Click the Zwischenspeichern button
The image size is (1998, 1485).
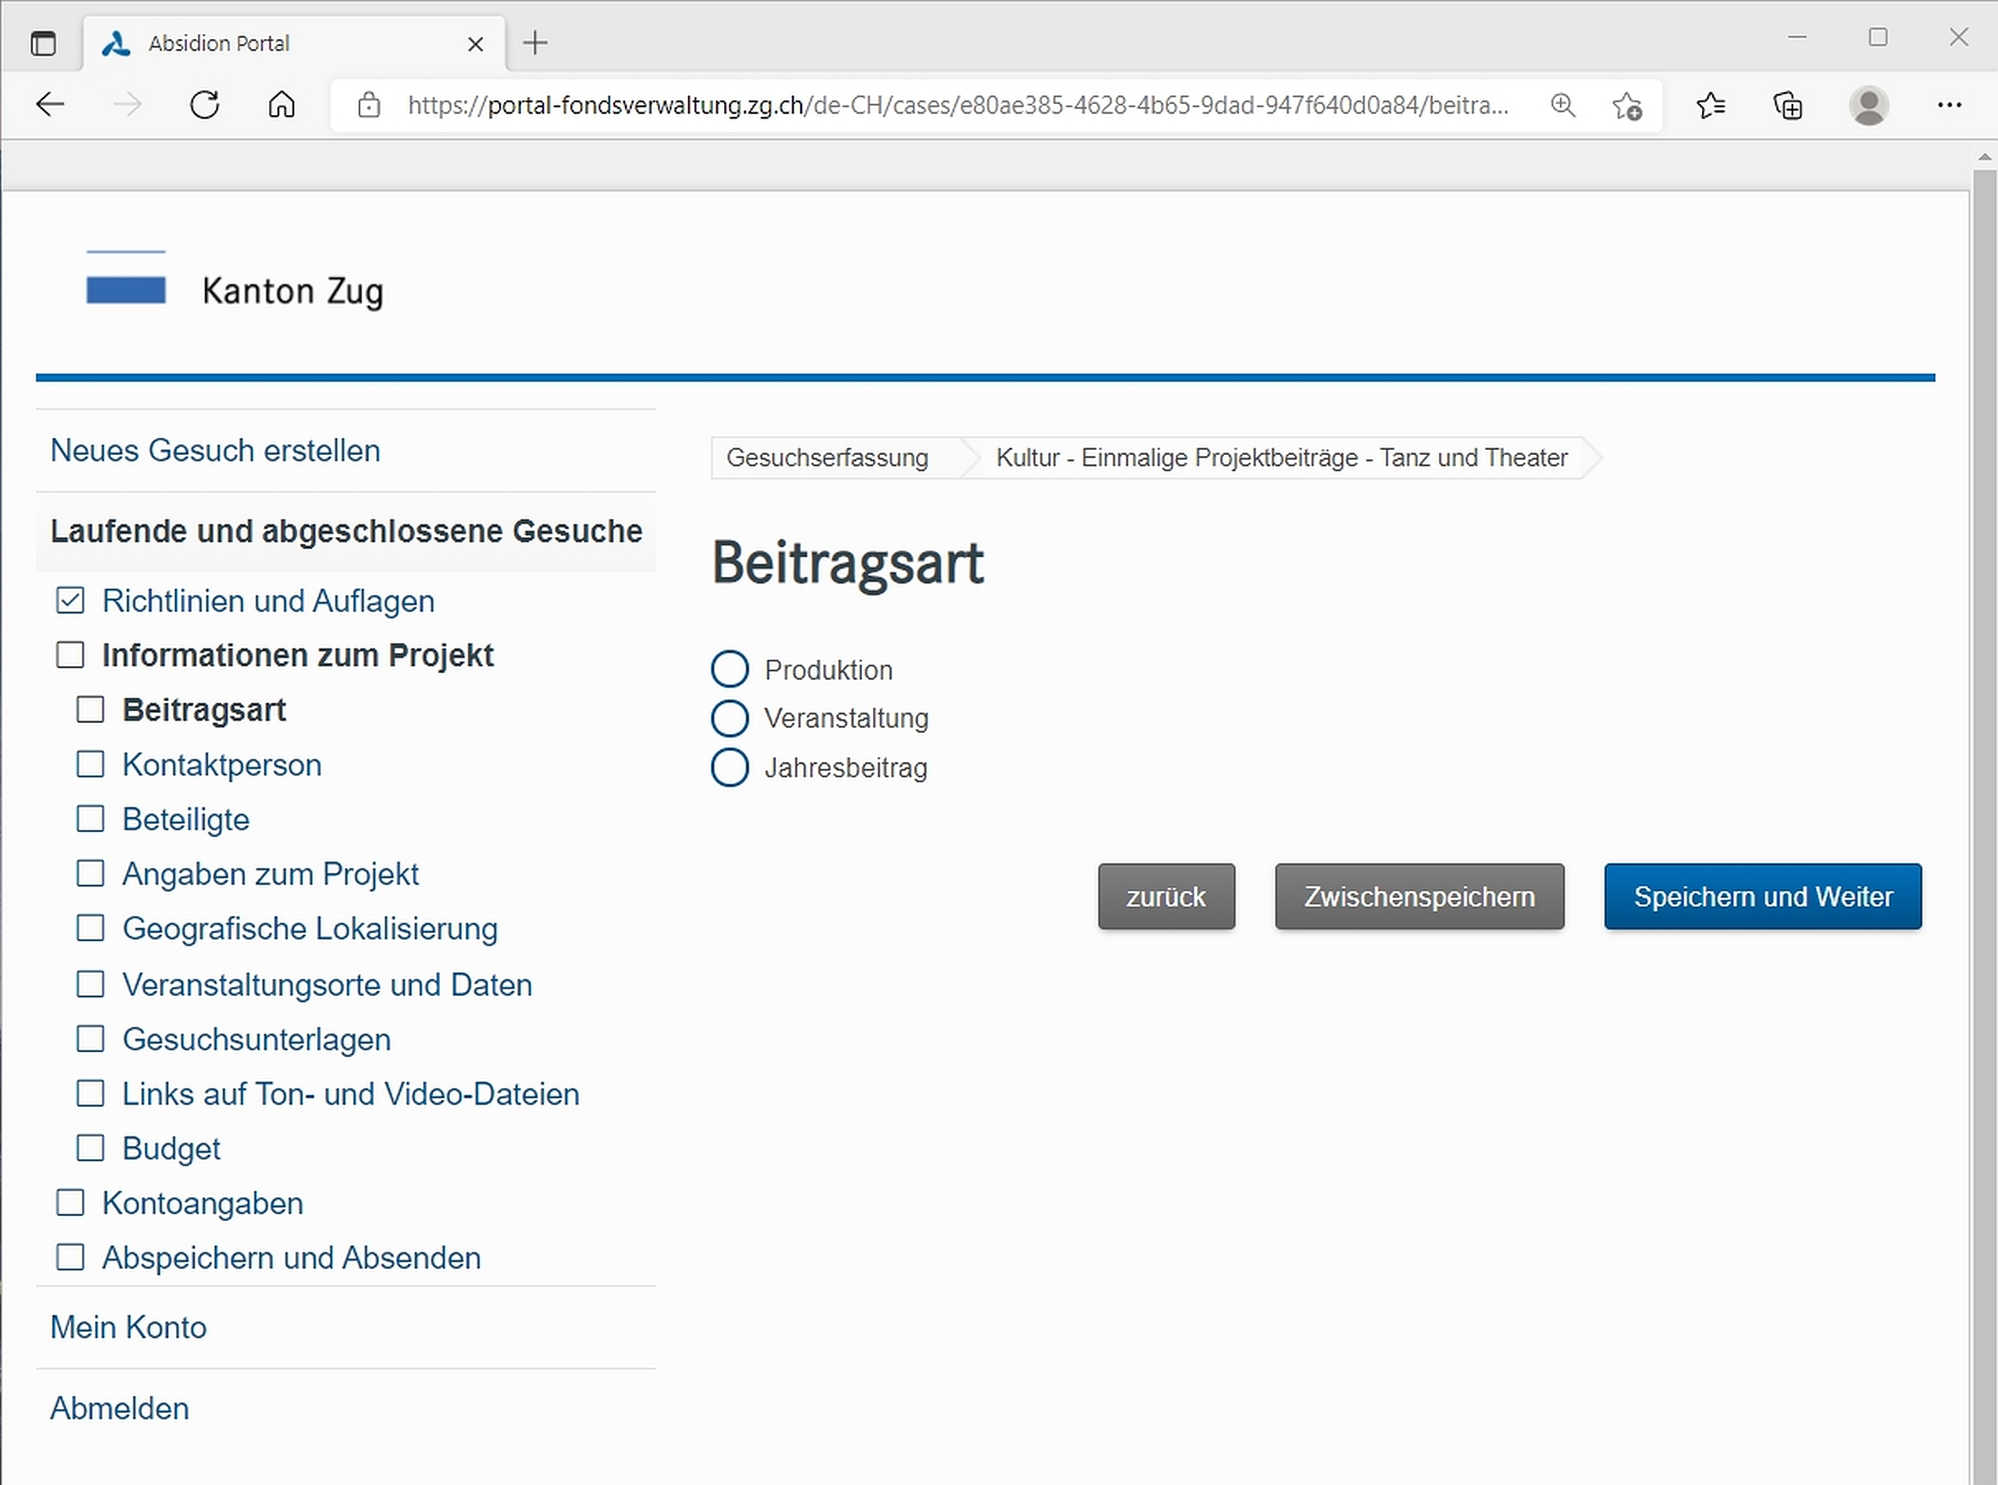[1419, 896]
